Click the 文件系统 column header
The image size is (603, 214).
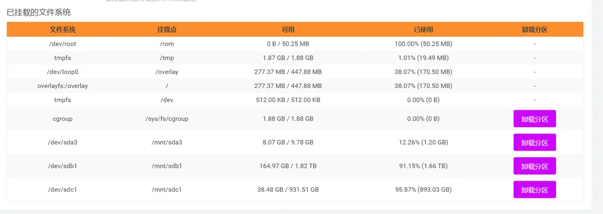click(x=63, y=30)
